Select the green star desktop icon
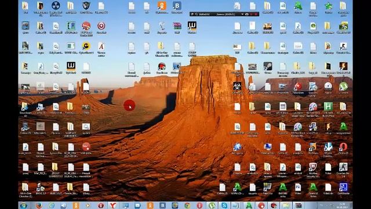This screenshot has height=209, width=371. tap(328, 6)
